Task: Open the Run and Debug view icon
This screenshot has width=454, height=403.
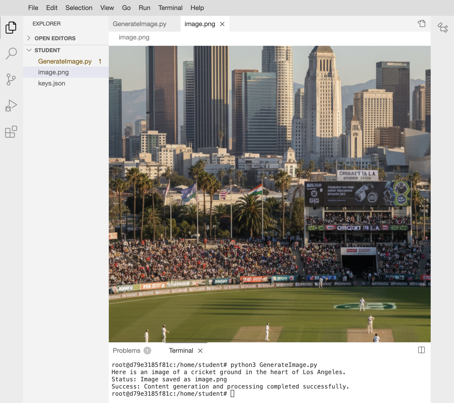Action: coord(11,106)
